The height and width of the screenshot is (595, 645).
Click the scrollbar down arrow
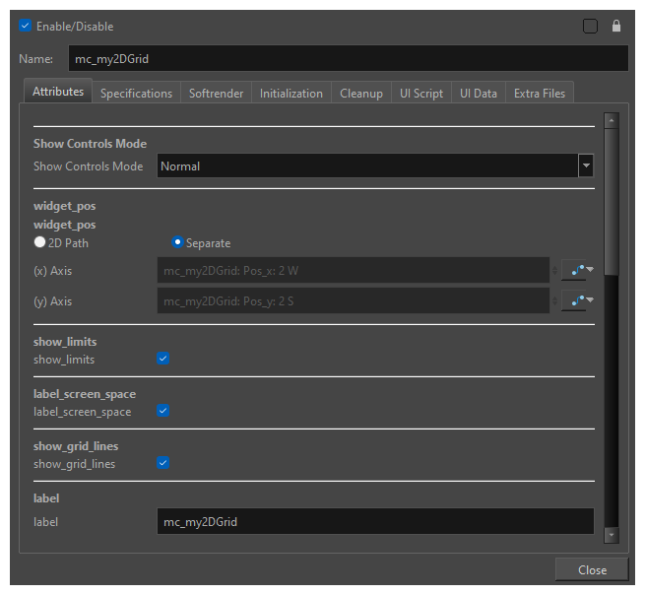[612, 535]
